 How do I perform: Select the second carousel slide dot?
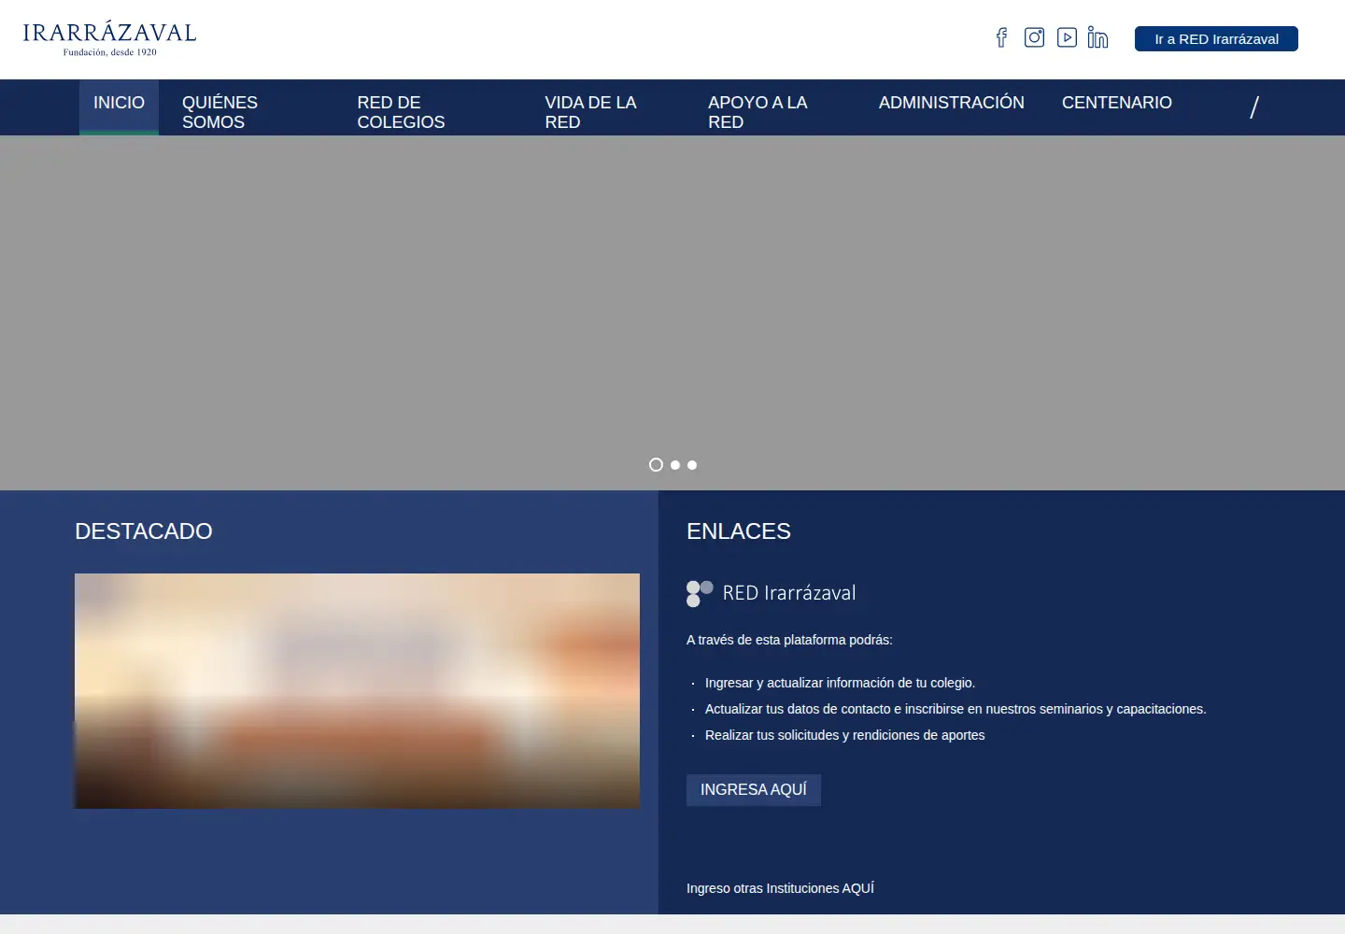(x=674, y=464)
